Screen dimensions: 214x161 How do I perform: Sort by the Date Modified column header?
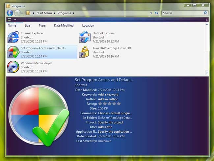(x=64, y=25)
